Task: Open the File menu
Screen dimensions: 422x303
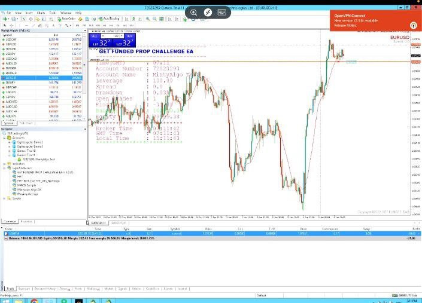Action: (x=8, y=13)
